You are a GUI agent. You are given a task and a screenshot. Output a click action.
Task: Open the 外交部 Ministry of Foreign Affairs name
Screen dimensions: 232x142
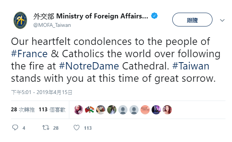91,16
